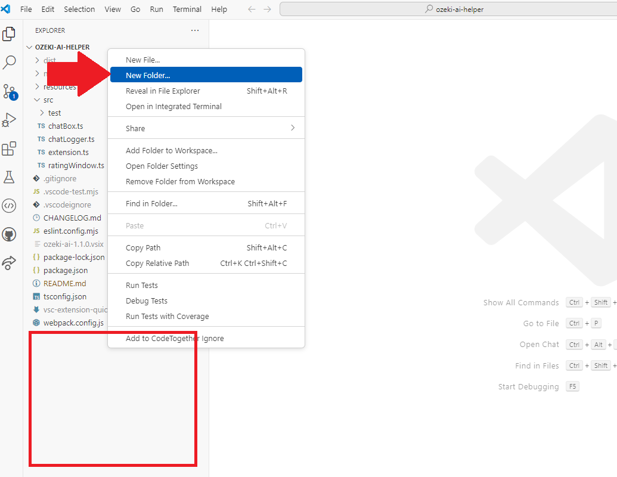Click the git icon of .gitignore

[36, 179]
